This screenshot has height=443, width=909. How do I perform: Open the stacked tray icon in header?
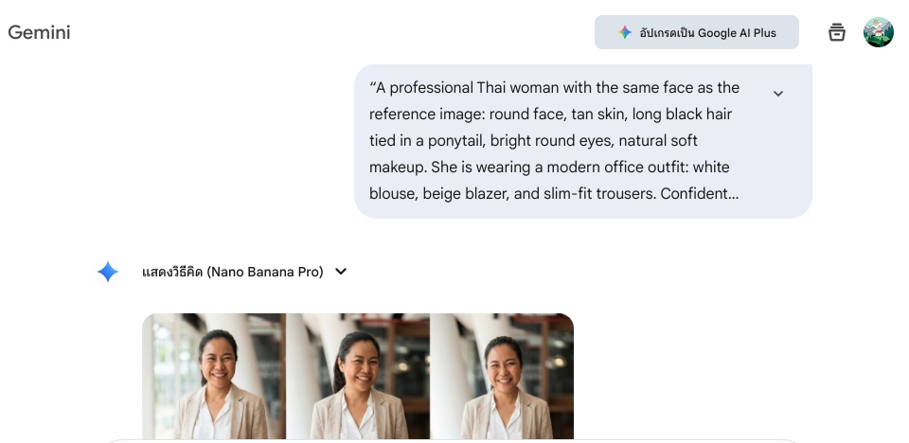click(x=836, y=32)
